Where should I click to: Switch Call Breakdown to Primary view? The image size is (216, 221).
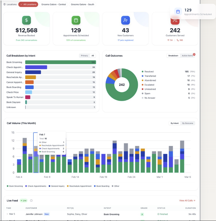tap(84, 56)
